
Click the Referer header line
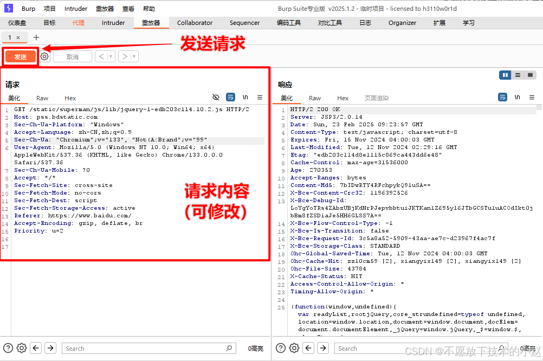tap(73, 216)
